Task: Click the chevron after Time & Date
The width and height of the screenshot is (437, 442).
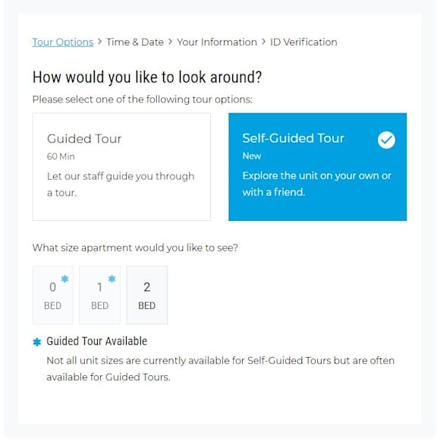Action: [x=170, y=42]
